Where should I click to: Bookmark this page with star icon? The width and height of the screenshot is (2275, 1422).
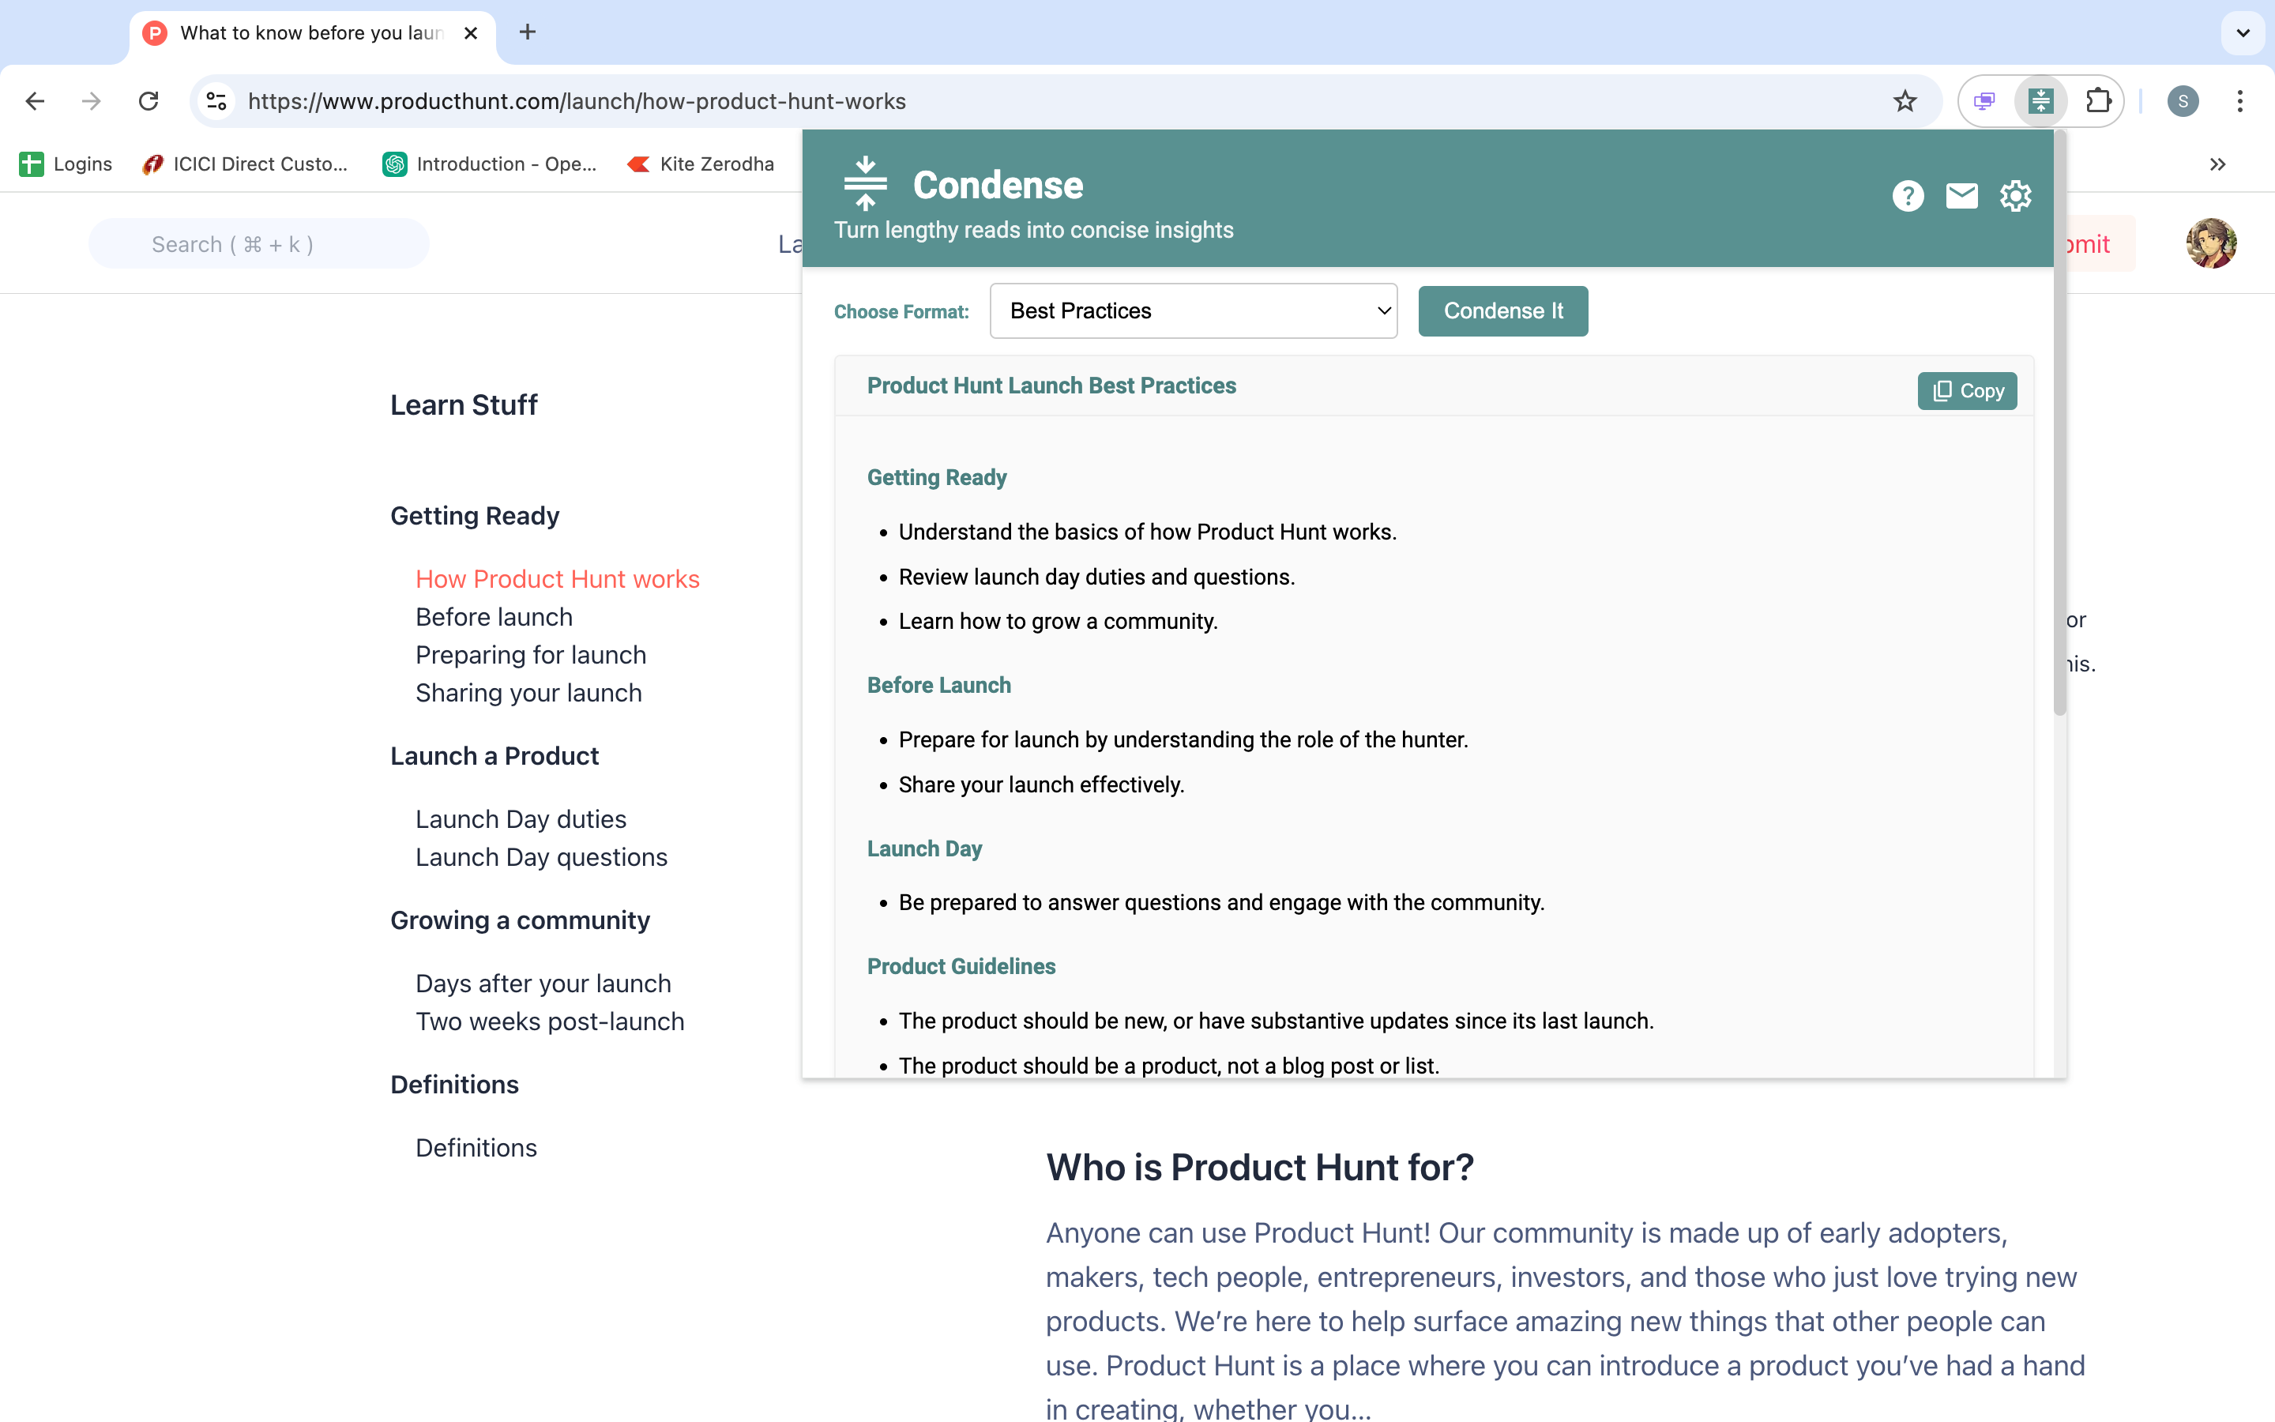pos(1905,100)
